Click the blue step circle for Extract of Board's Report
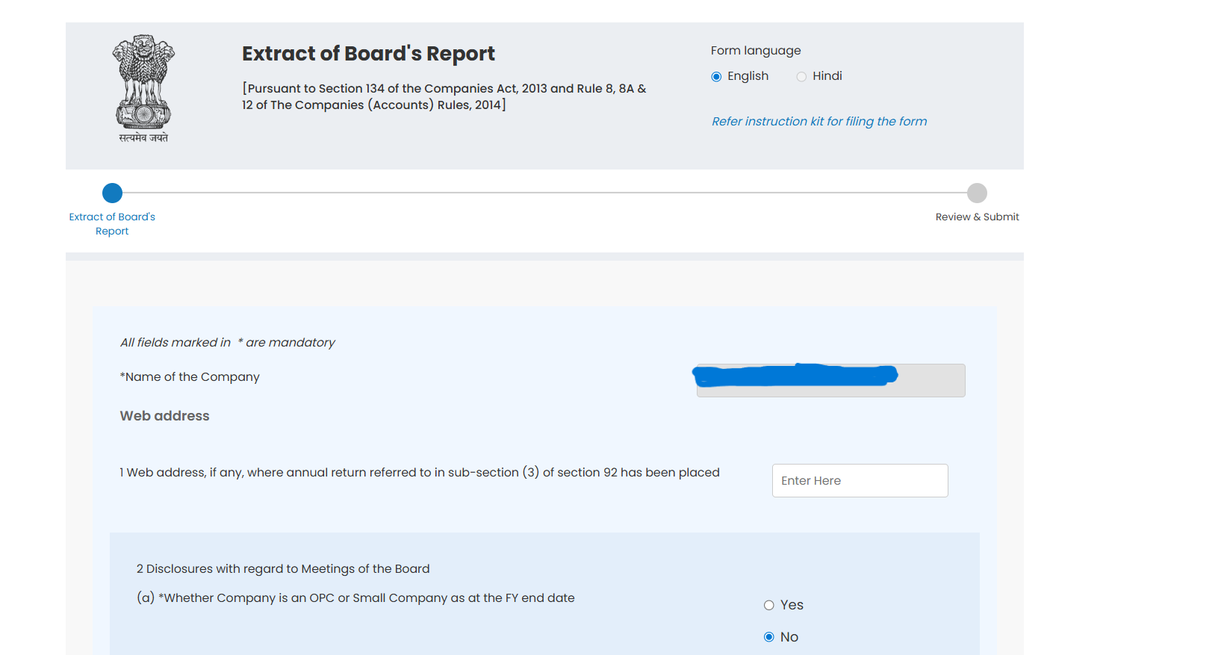Image resolution: width=1224 pixels, height=655 pixels. coord(112,193)
